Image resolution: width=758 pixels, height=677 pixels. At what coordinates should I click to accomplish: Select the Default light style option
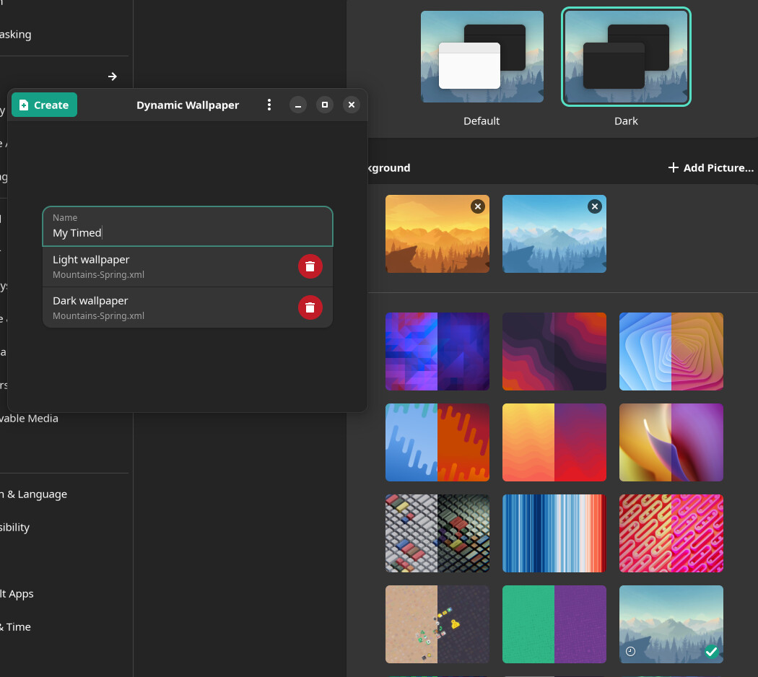(482, 58)
